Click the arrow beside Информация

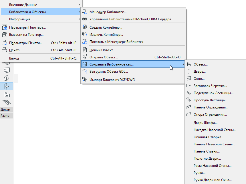click(79, 19)
